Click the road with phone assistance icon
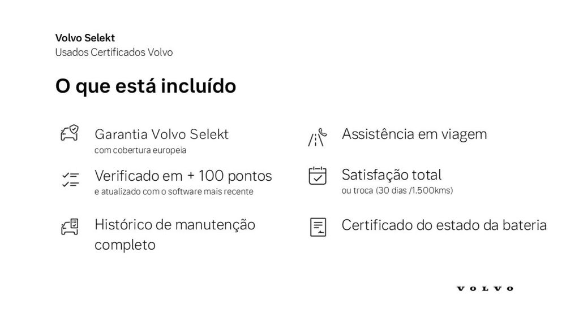This screenshot has width=566, height=318. pos(318,138)
